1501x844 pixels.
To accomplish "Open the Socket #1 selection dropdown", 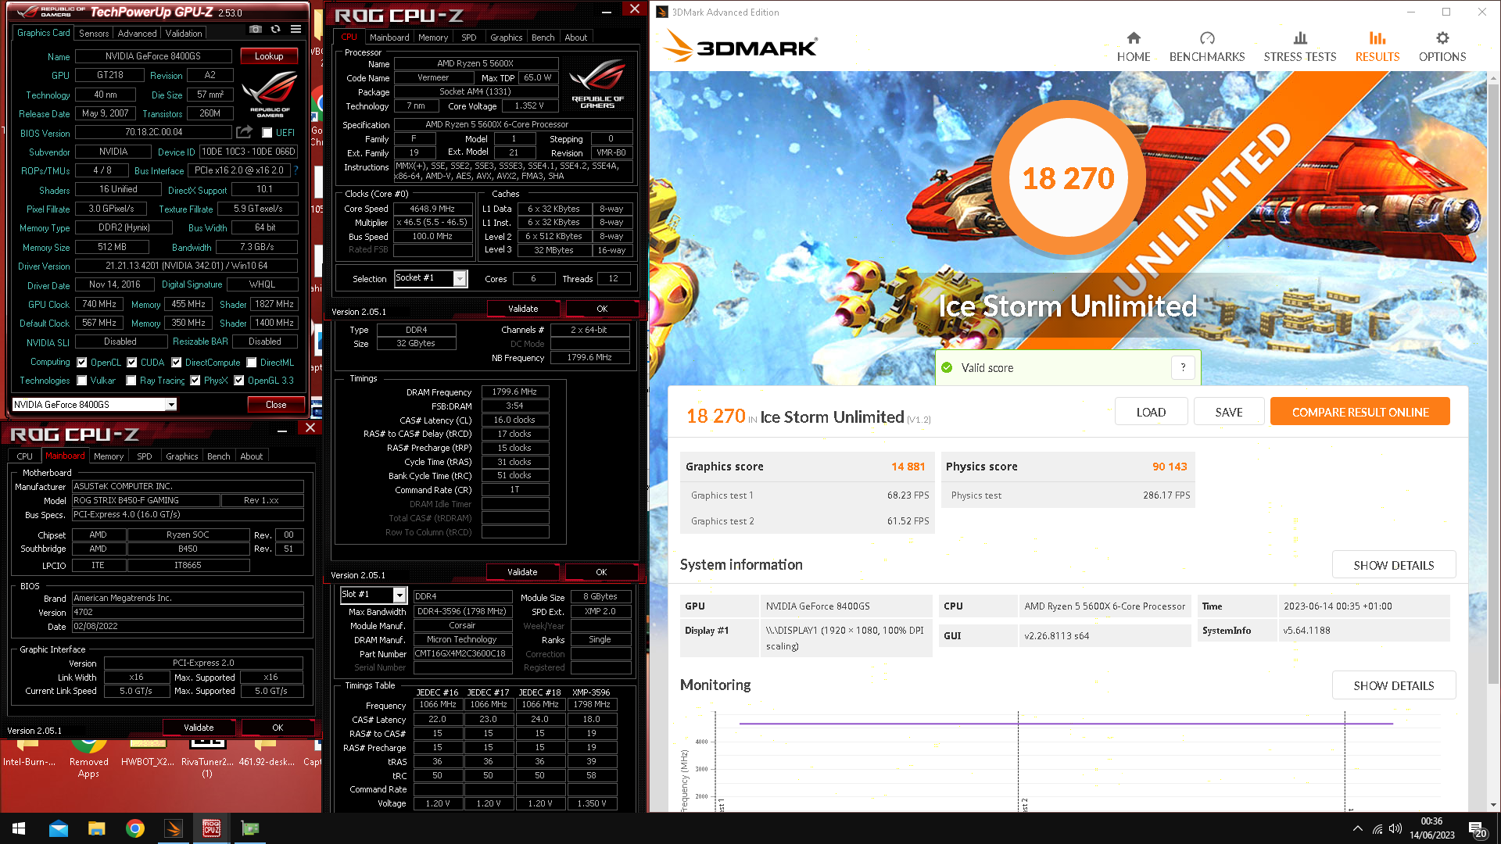I will coord(460,278).
